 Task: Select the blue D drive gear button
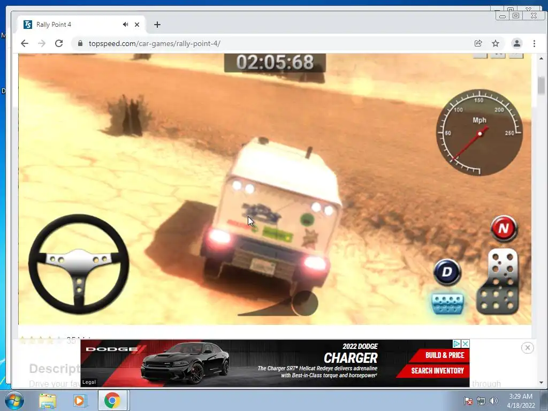pyautogui.click(x=447, y=272)
